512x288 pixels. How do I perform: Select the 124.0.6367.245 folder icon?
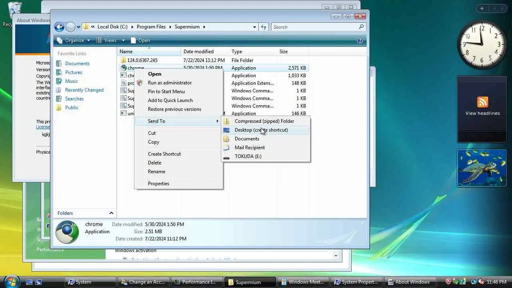click(x=124, y=60)
